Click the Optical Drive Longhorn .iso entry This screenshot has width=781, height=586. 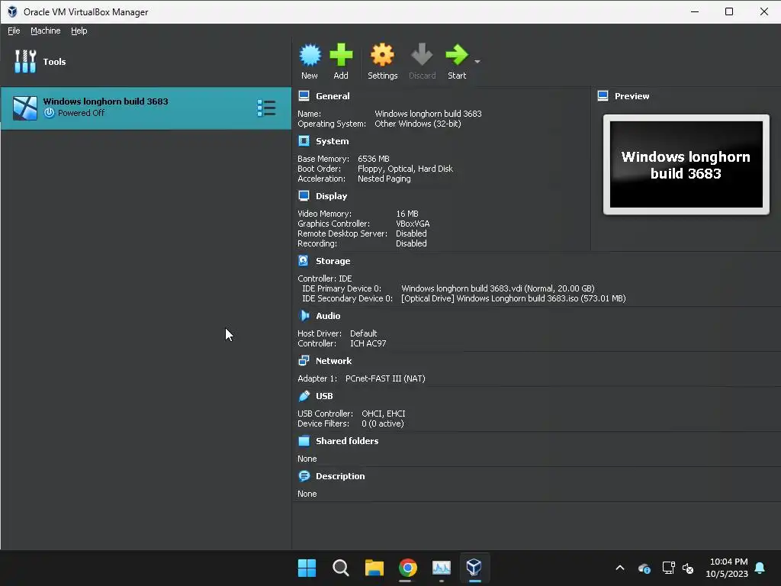coord(513,298)
